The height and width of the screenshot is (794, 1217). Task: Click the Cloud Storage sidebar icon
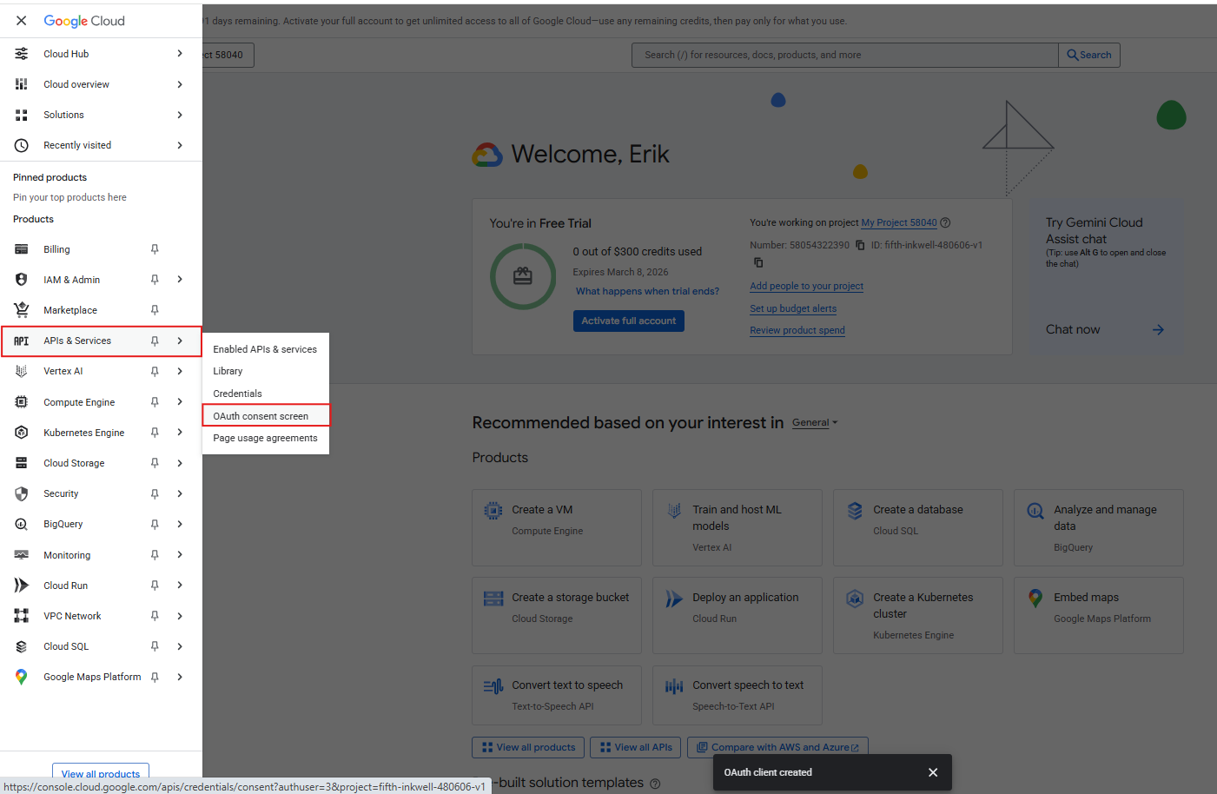[21, 463]
